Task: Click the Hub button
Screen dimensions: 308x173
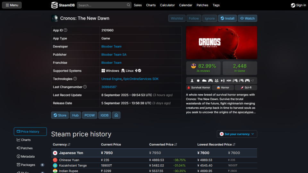Action: [75, 115]
